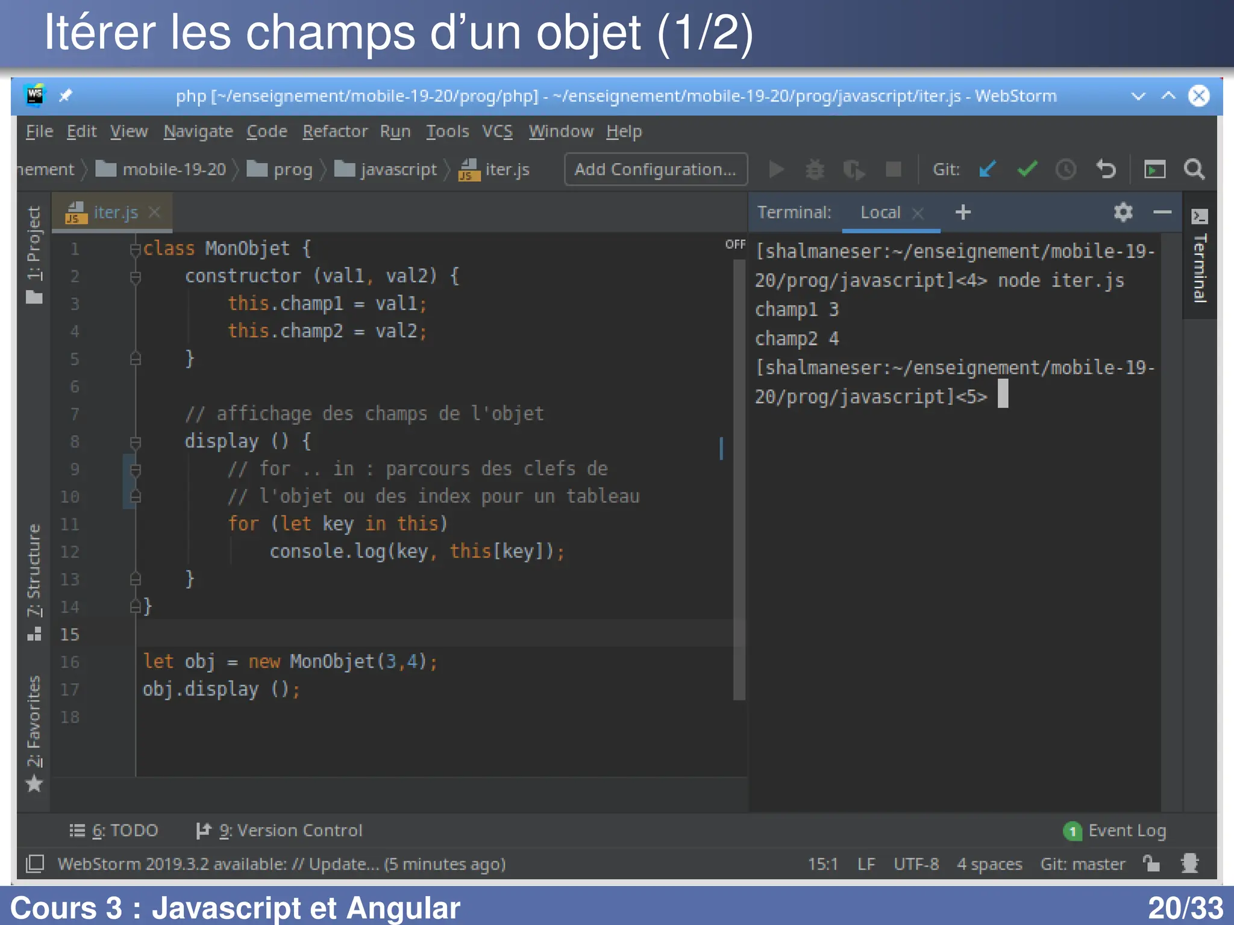Hide the terminal panel with minus icon
This screenshot has height=925, width=1234.
pos(1162,212)
